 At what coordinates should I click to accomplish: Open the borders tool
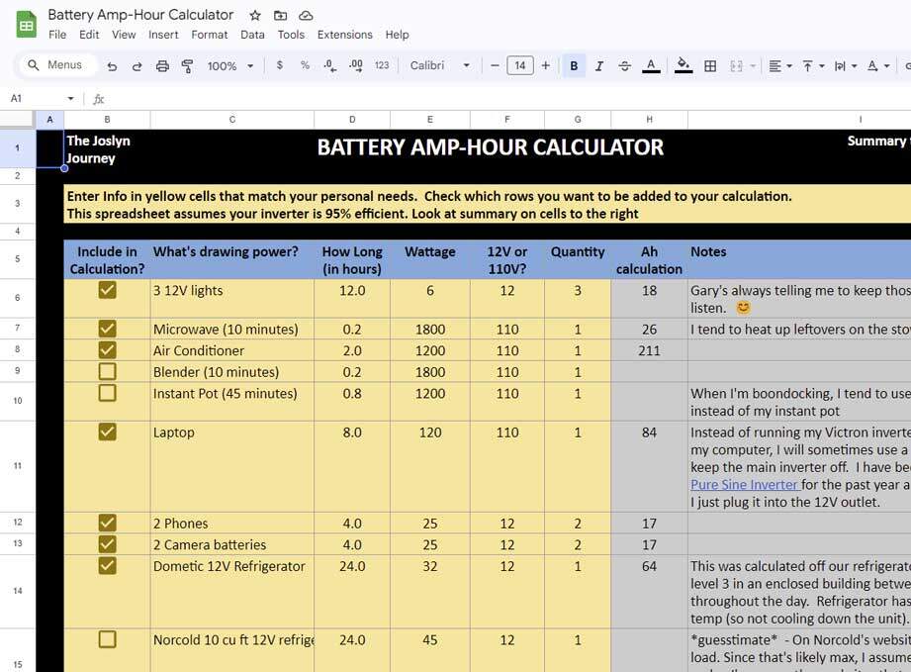(x=710, y=66)
